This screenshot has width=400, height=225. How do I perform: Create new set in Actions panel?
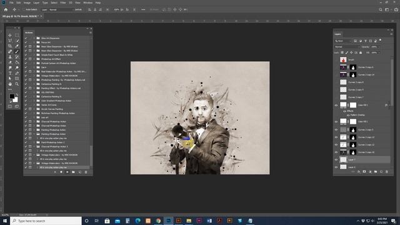pyautogui.click(x=73, y=172)
